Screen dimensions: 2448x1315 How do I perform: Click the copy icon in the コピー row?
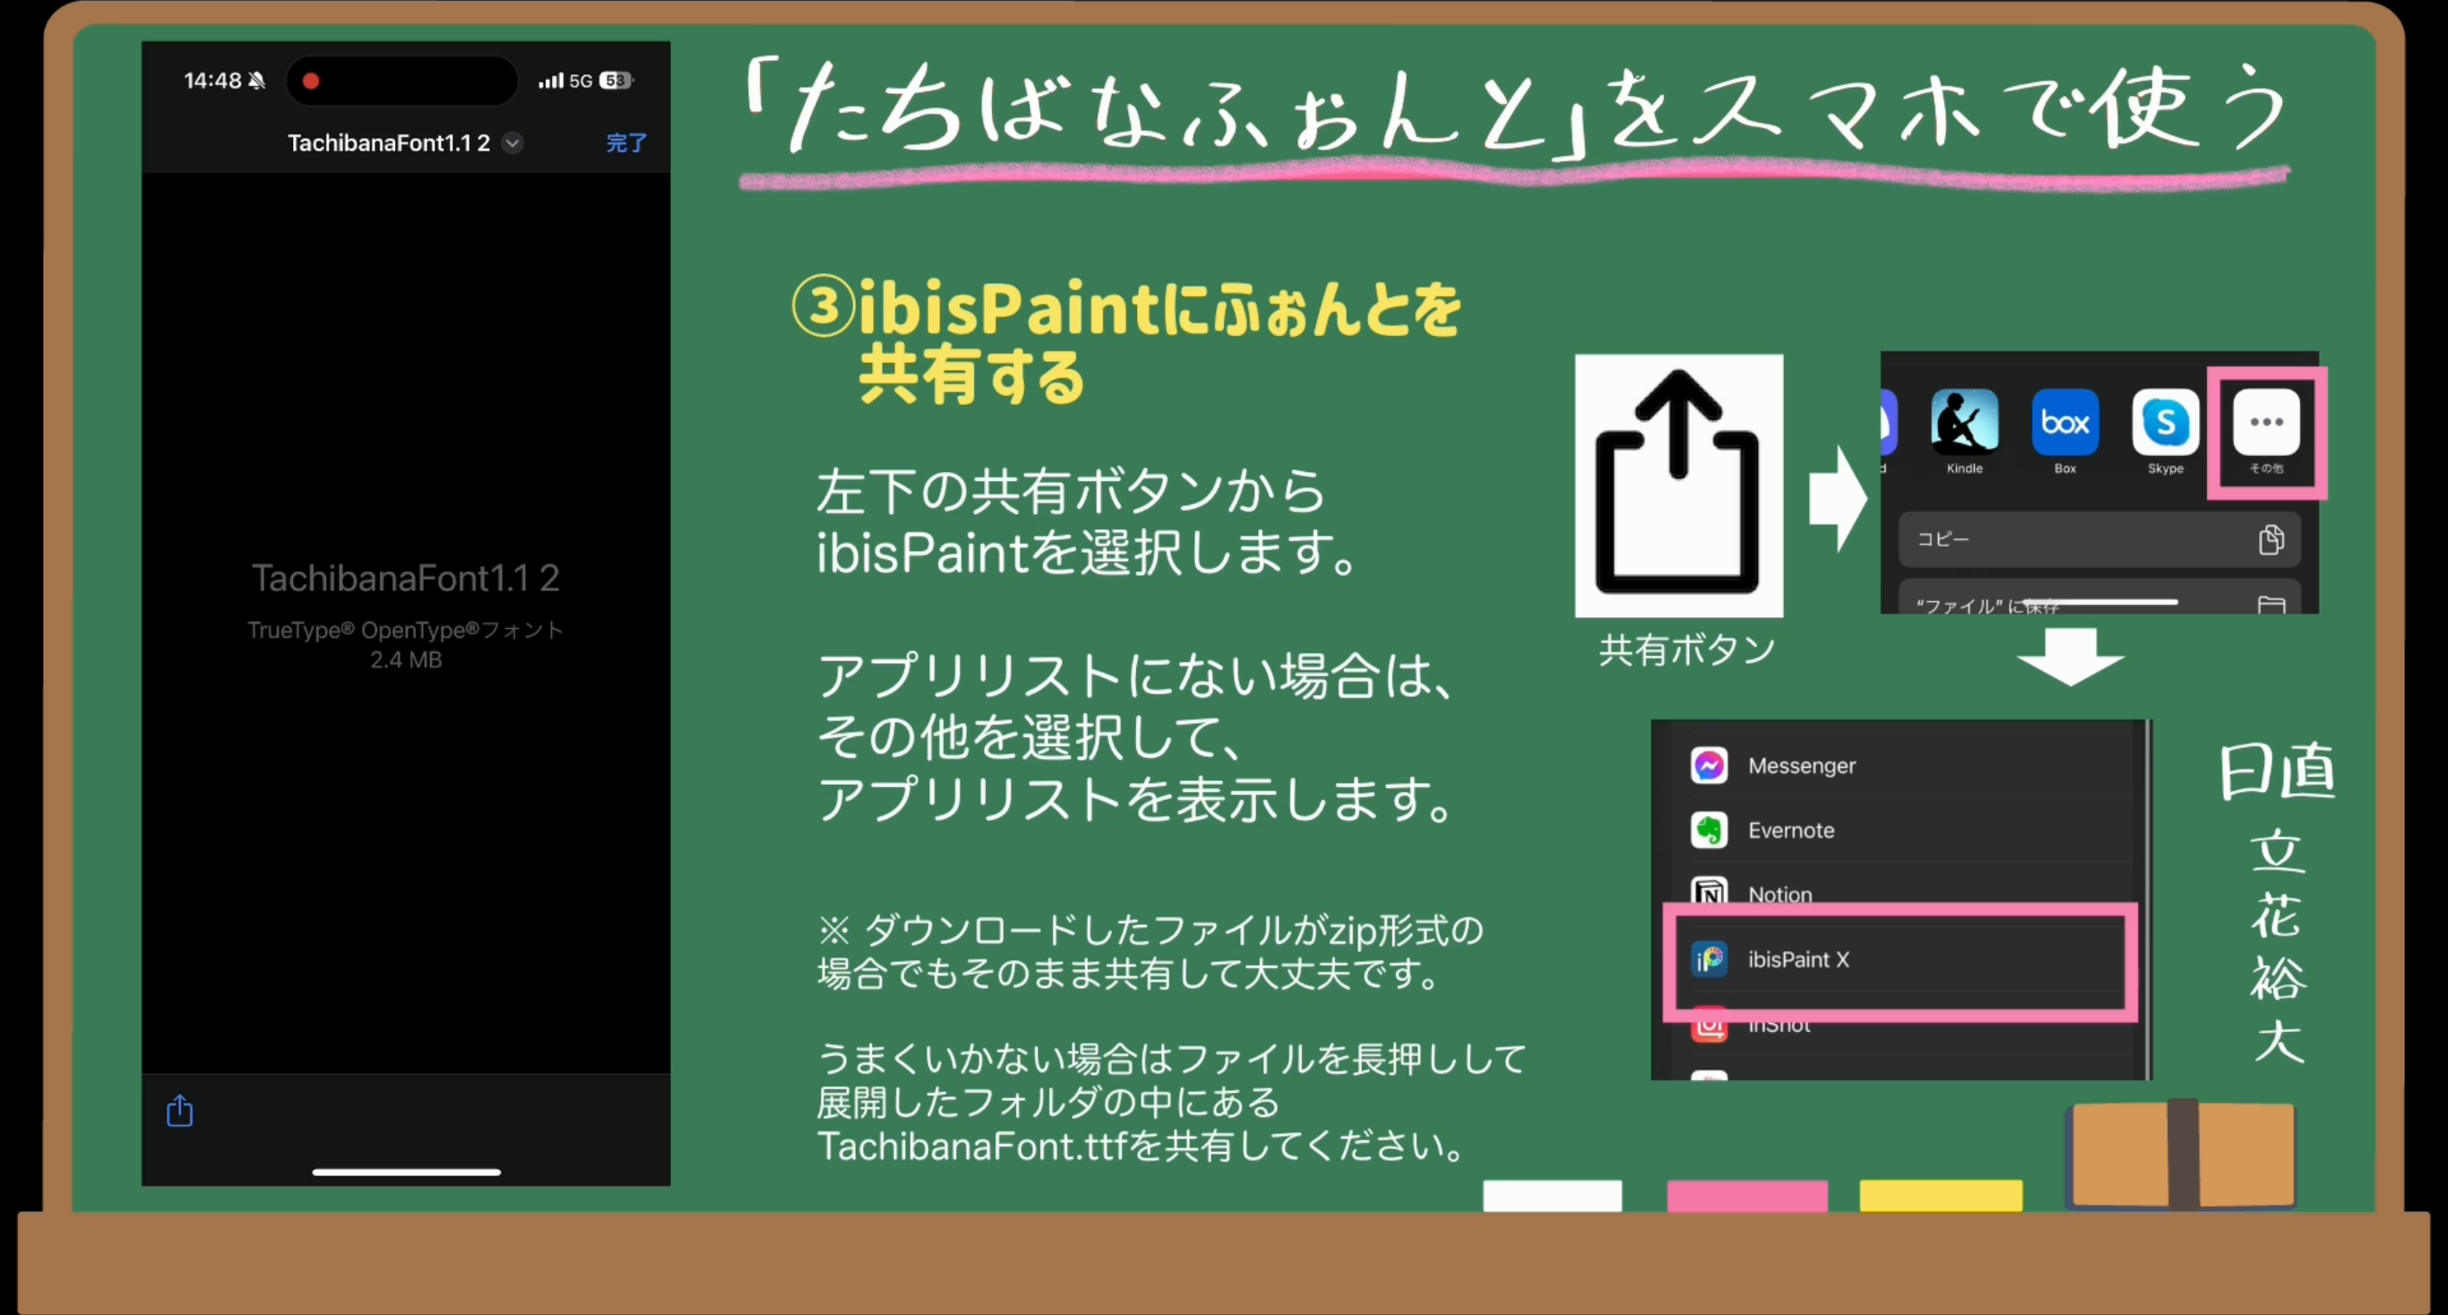click(x=2271, y=539)
